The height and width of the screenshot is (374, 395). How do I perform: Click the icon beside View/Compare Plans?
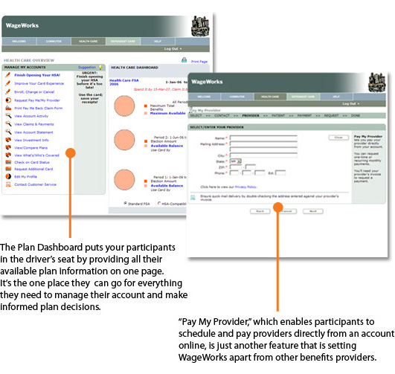[x=8, y=147]
